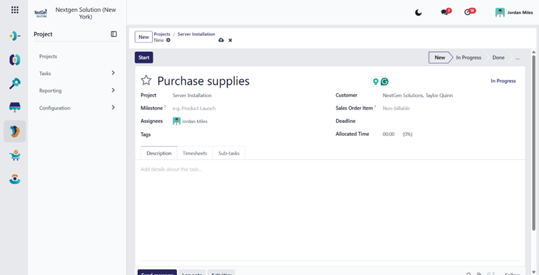Expand more stages with the ellipsis
Viewport: 539px width, 275px height.
(x=518, y=57)
